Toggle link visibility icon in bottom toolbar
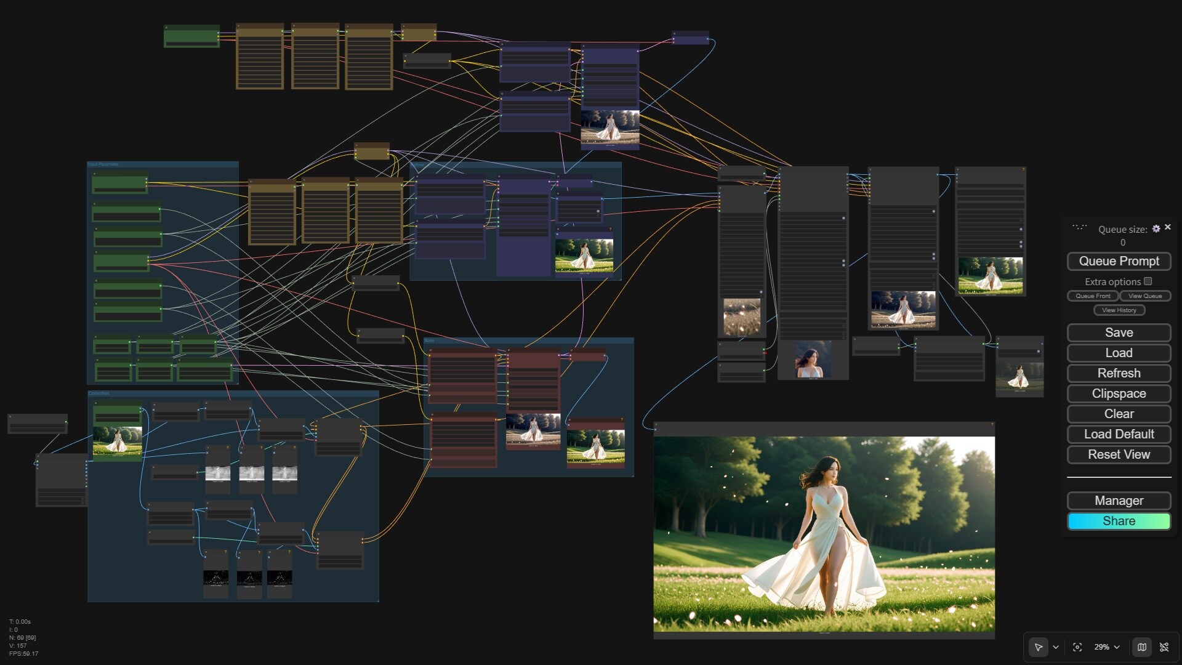This screenshot has width=1182, height=665. [x=1164, y=647]
